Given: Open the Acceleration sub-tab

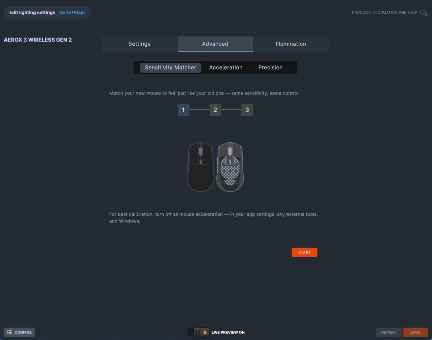Looking at the screenshot, I should coord(226,68).
